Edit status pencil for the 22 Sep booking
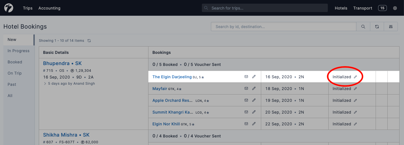 355,124
